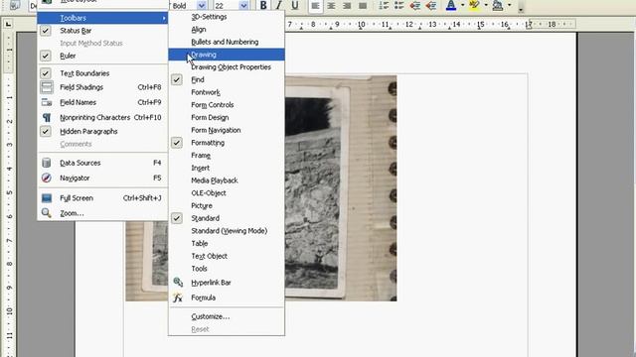The width and height of the screenshot is (636, 357).
Task: Show the Tools toolbar
Action: (x=227, y=269)
